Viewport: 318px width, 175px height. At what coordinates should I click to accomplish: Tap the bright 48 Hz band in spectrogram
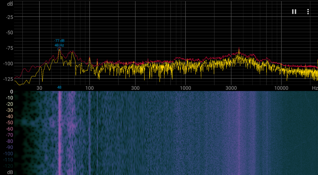point(60,133)
